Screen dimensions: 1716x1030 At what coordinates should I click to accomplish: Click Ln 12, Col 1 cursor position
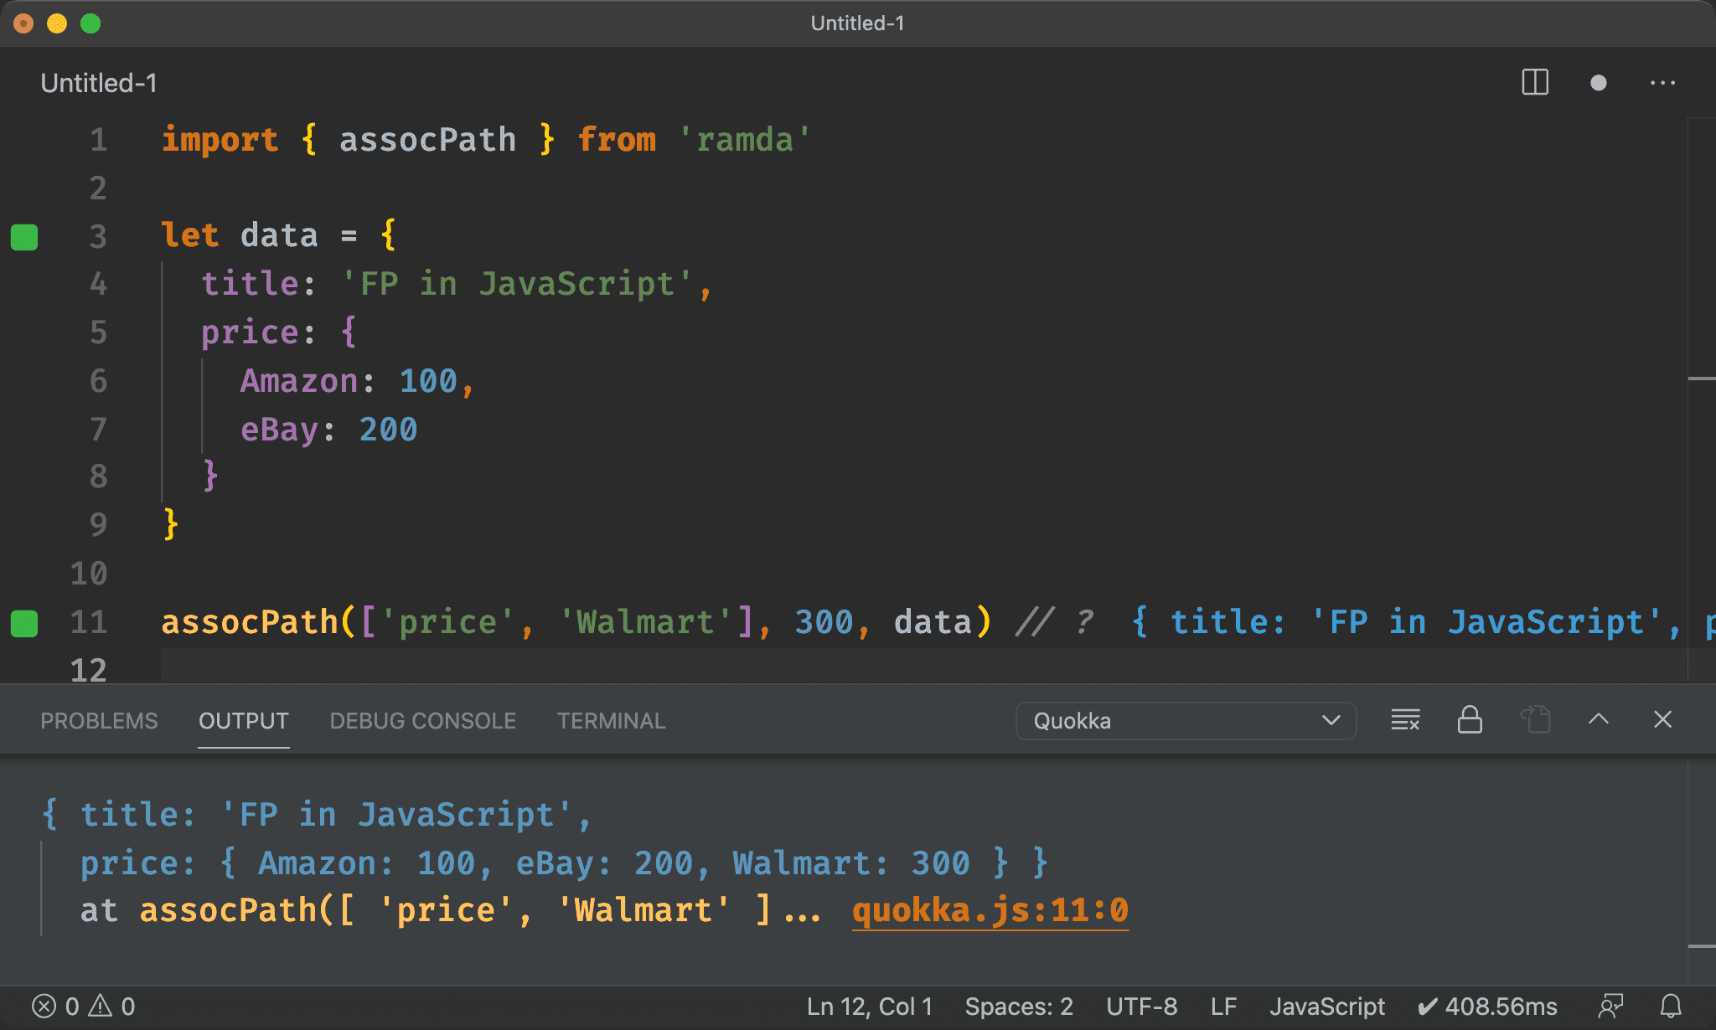point(870,1006)
